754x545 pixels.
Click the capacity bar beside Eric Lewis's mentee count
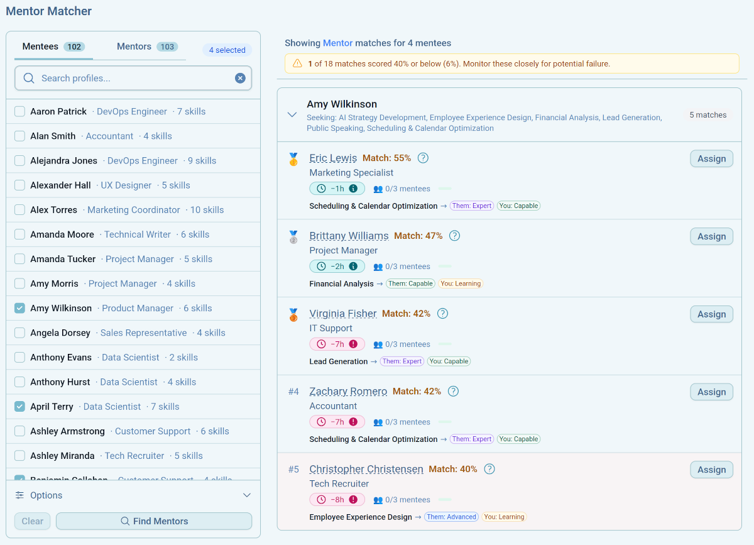444,188
